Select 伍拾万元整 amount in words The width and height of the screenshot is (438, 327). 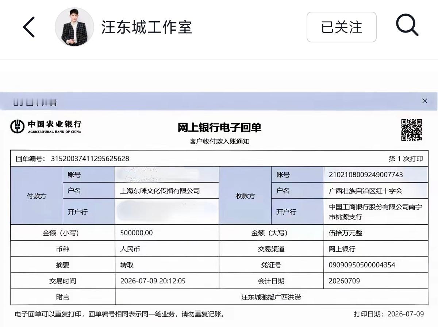coord(345,233)
